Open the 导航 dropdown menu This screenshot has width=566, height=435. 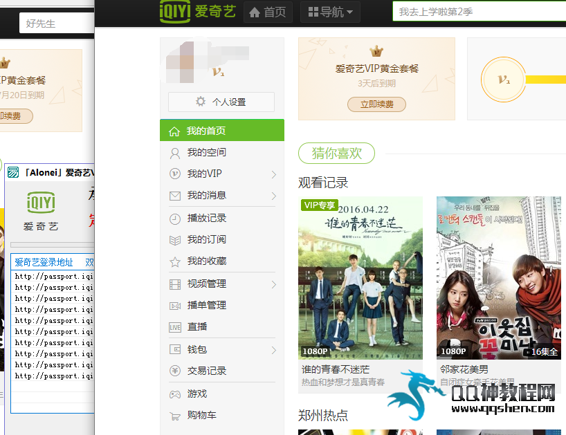tap(330, 12)
